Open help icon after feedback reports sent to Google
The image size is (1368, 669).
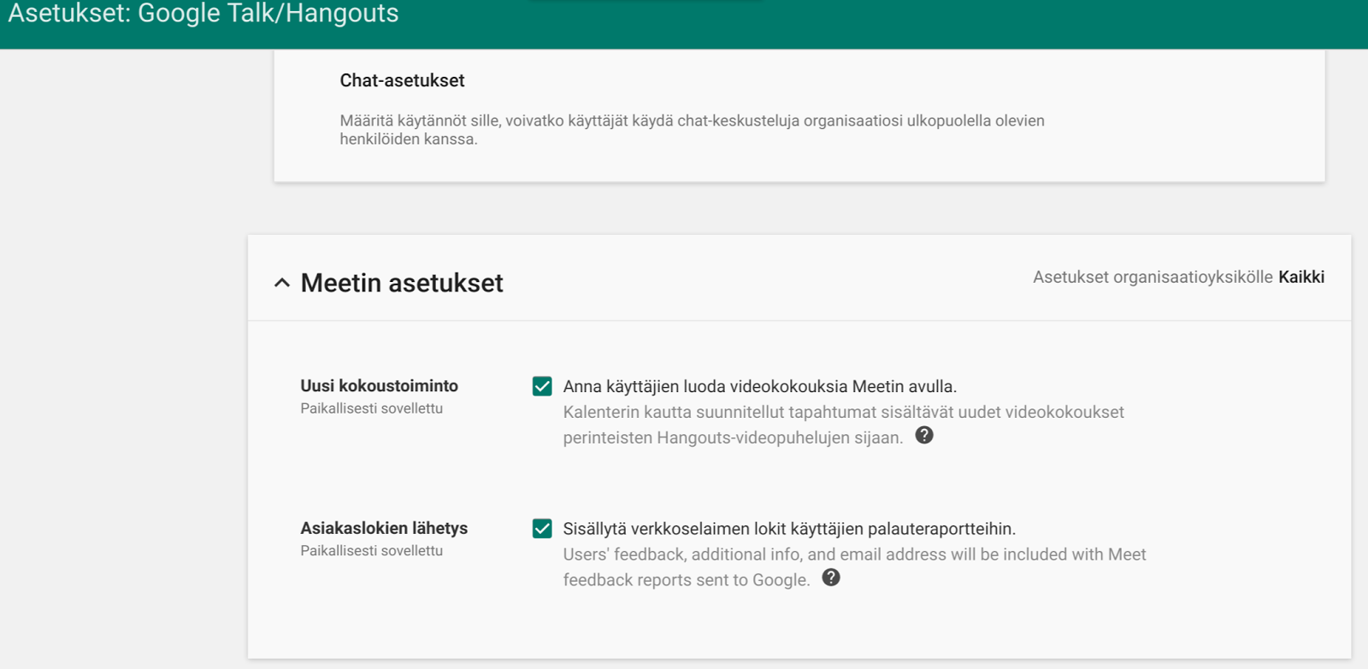831,578
